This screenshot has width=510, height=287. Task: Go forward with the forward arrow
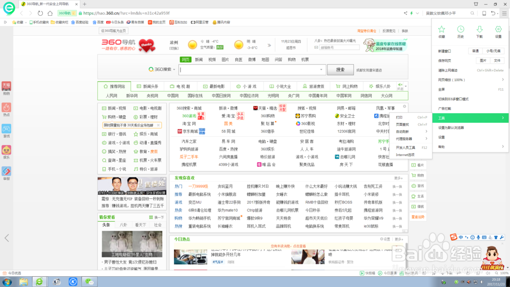(31, 13)
